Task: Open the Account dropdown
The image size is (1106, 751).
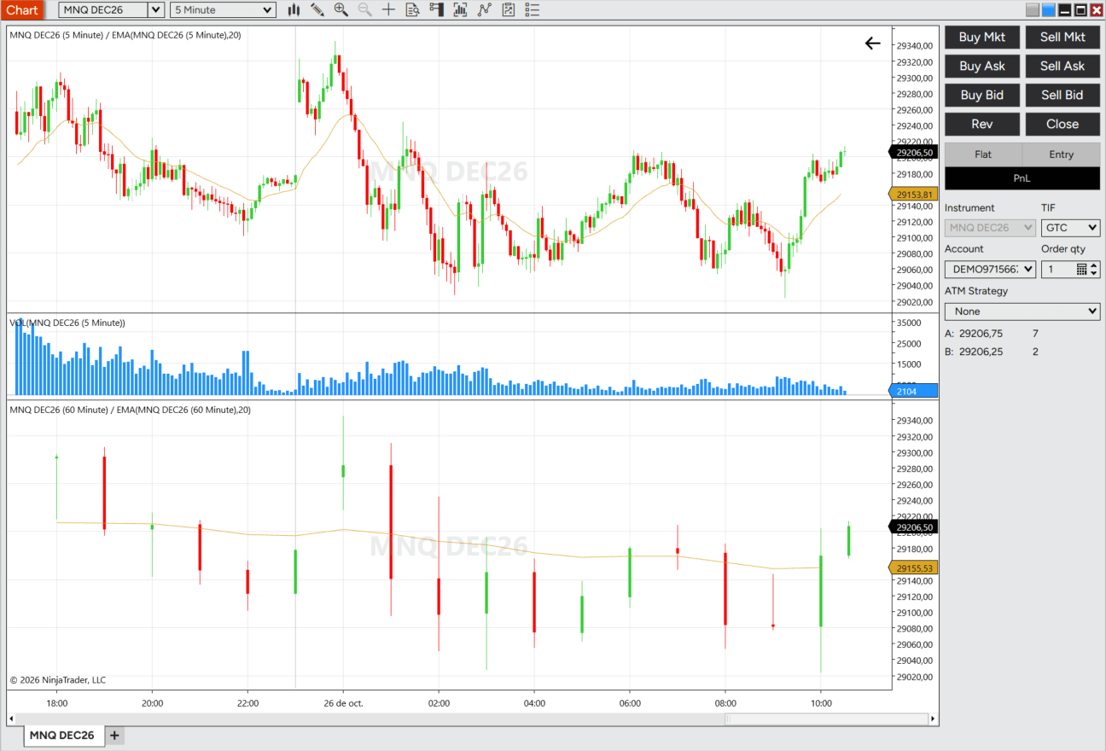Action: click(990, 269)
